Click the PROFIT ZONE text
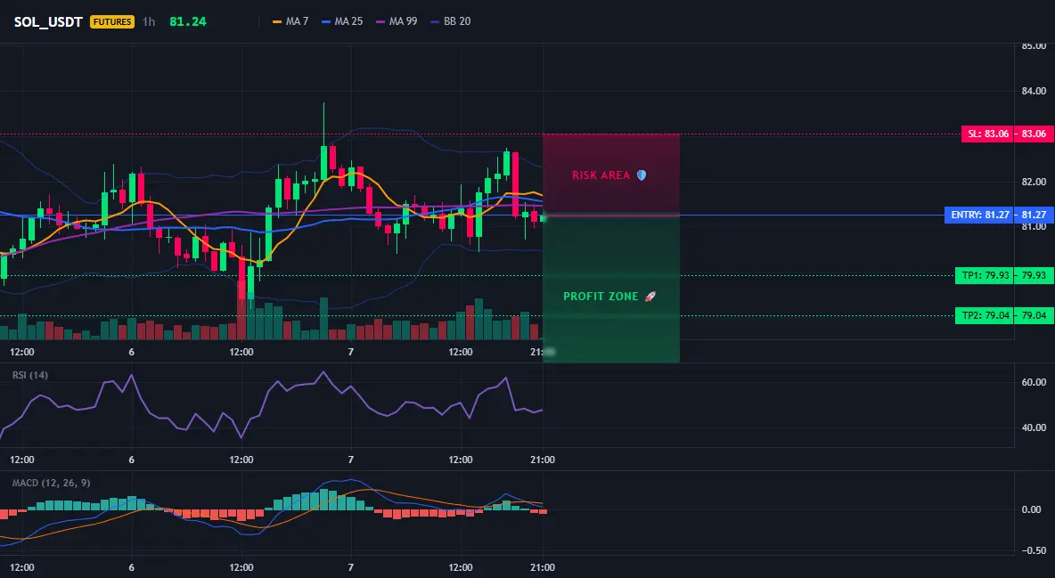This screenshot has height=578, width=1055. 601,296
